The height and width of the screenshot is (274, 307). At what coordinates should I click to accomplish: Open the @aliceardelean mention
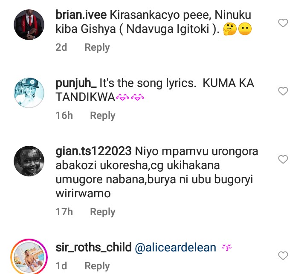coord(175,248)
